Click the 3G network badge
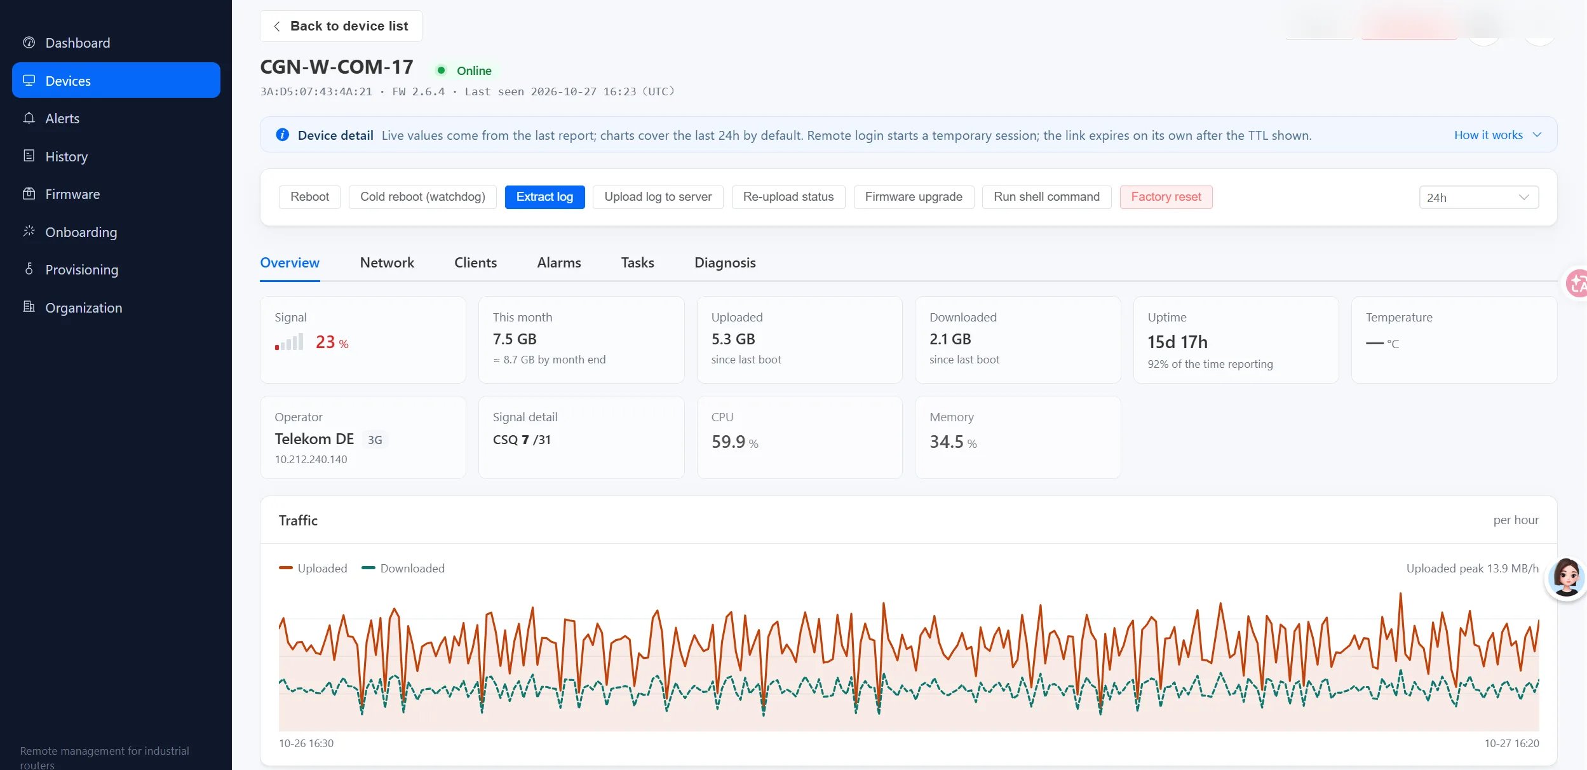Viewport: 1587px width, 770px height. pos(375,440)
